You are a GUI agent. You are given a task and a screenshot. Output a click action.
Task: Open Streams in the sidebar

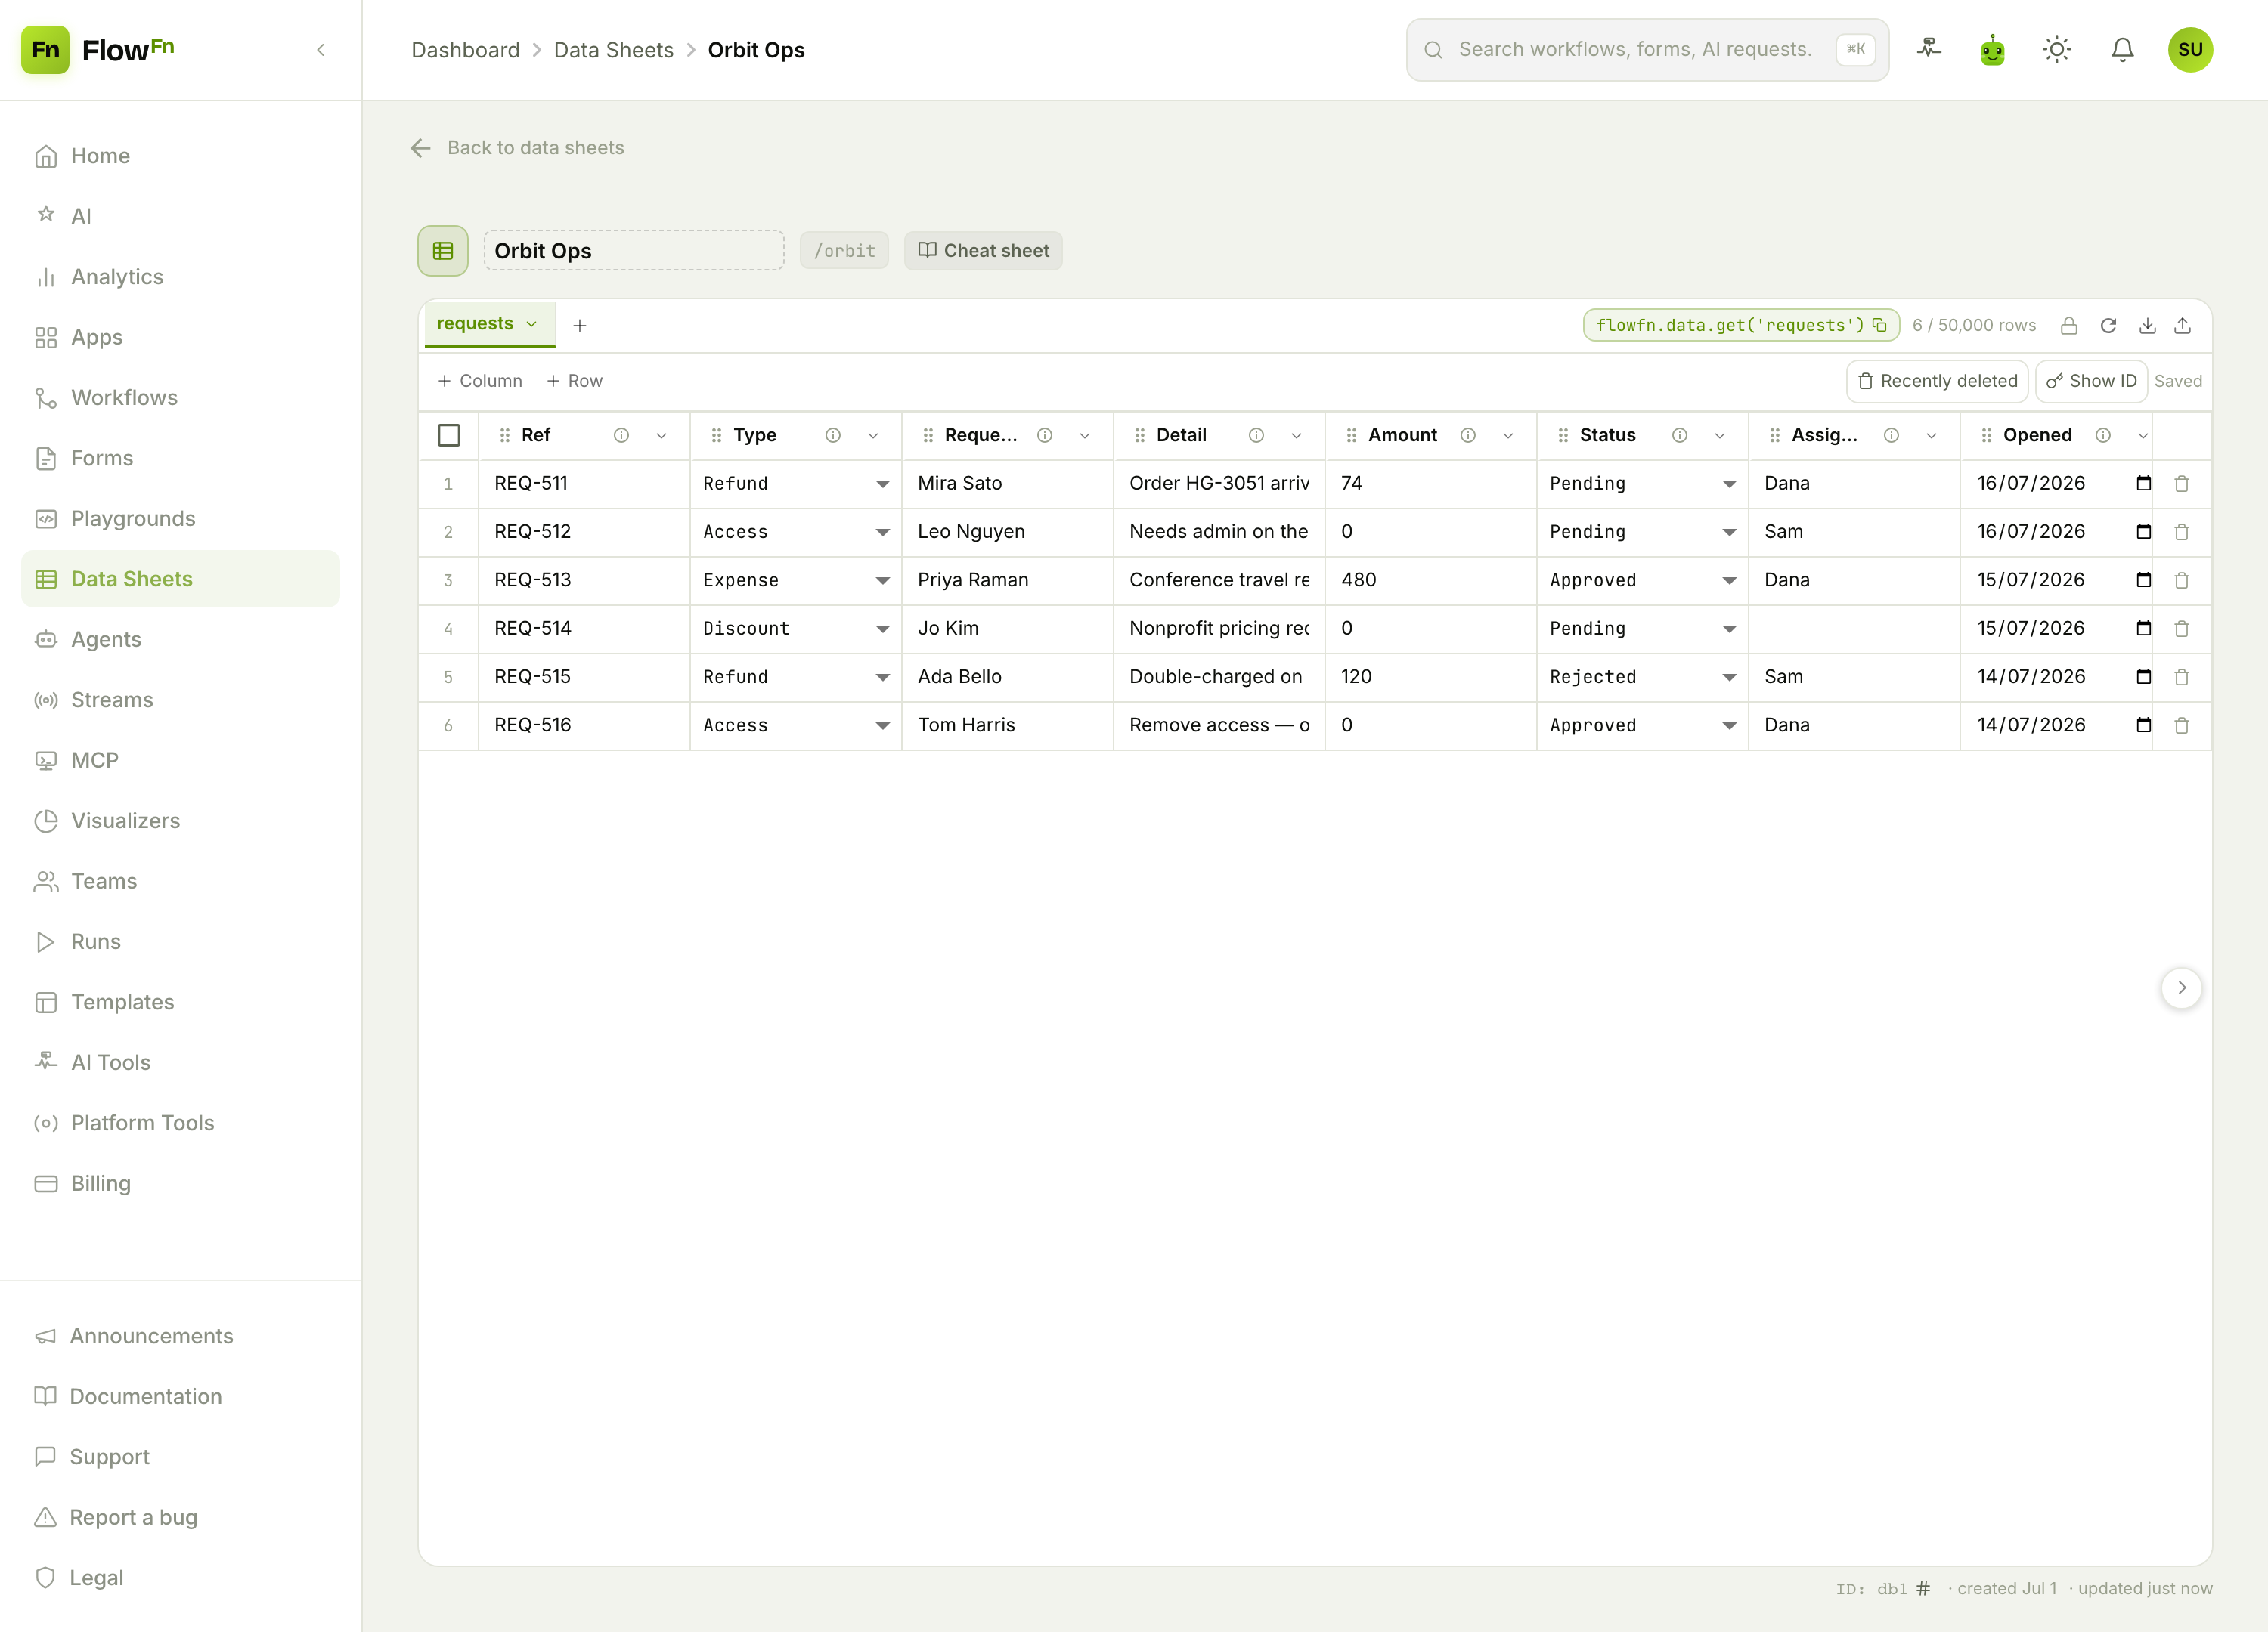point(180,700)
